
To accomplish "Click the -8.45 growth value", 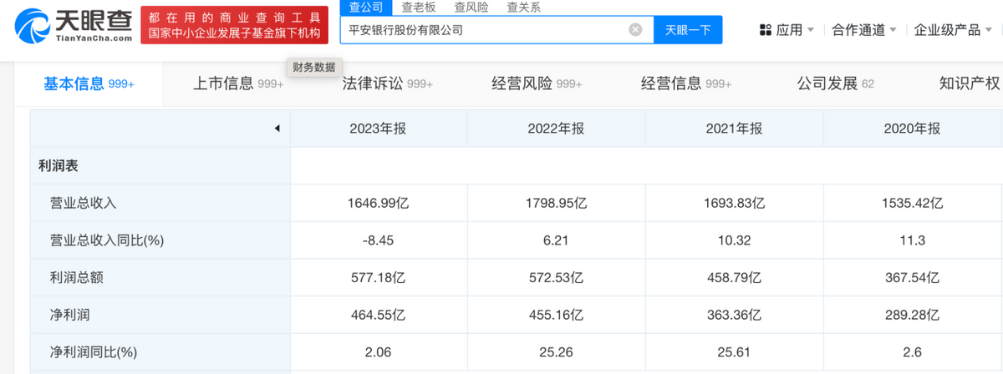I will pyautogui.click(x=379, y=240).
